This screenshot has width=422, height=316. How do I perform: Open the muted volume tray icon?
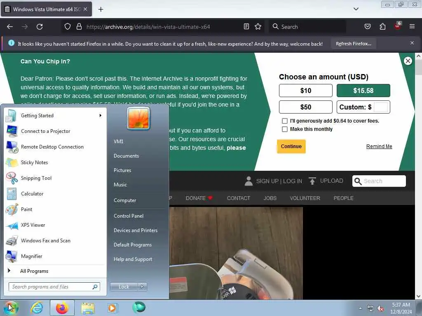coord(380,309)
